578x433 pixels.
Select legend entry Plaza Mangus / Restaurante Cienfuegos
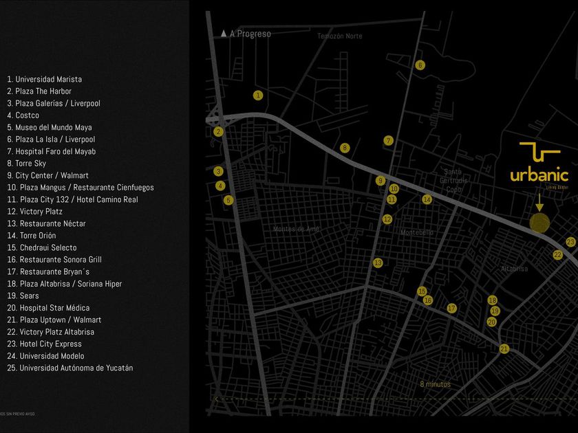81,188
